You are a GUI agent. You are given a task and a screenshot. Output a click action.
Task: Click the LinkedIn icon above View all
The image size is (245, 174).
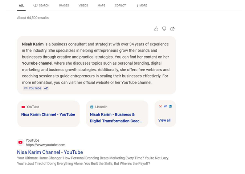click(170, 106)
